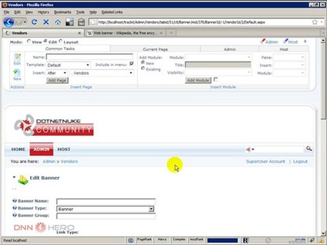327x245 pixels.
Task: Click the warning icon in status bar
Action: [x=322, y=240]
